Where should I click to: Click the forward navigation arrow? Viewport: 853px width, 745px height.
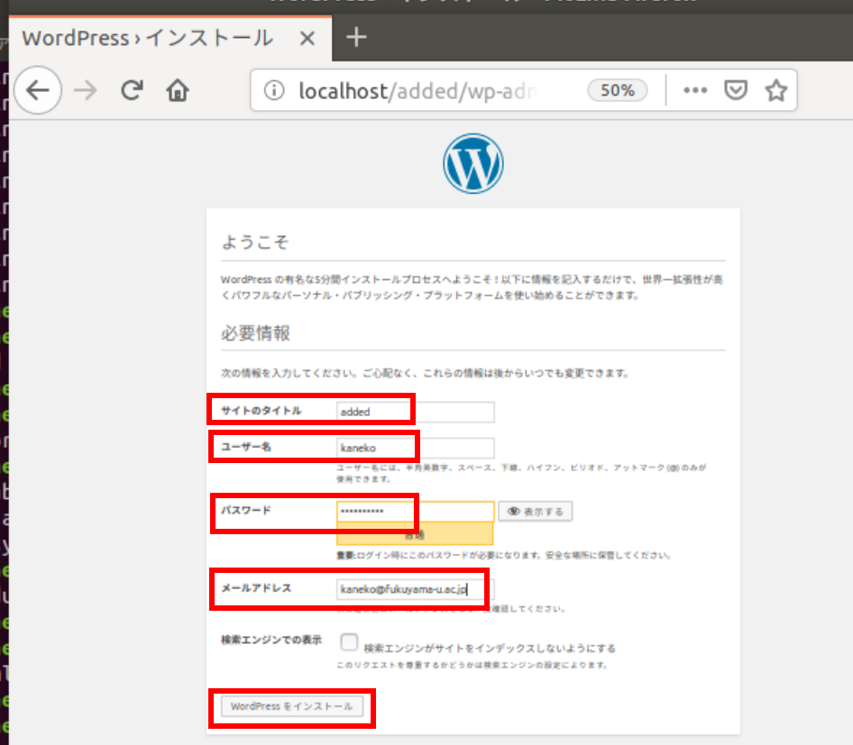pos(85,90)
